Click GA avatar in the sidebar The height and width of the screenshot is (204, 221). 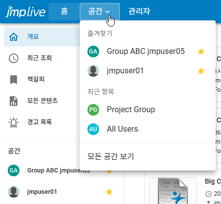coord(14,170)
